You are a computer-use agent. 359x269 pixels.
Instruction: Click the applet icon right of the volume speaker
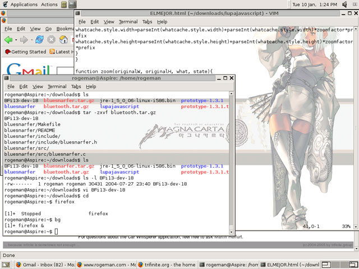[355, 4]
